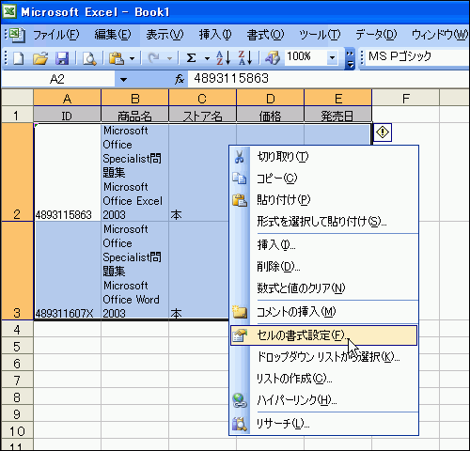Open the 表示(V) menu
The width and height of the screenshot is (470, 451).
(x=164, y=35)
